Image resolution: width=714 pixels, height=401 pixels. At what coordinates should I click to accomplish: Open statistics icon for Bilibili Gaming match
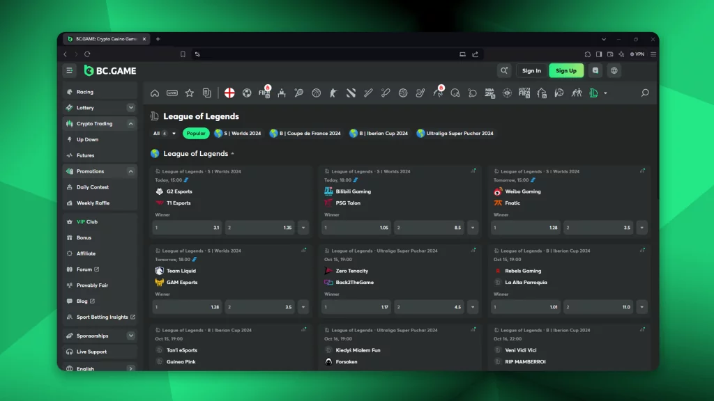tap(473, 171)
